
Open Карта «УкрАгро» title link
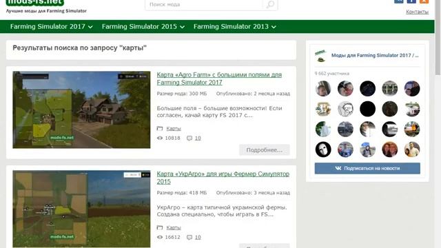(223, 178)
